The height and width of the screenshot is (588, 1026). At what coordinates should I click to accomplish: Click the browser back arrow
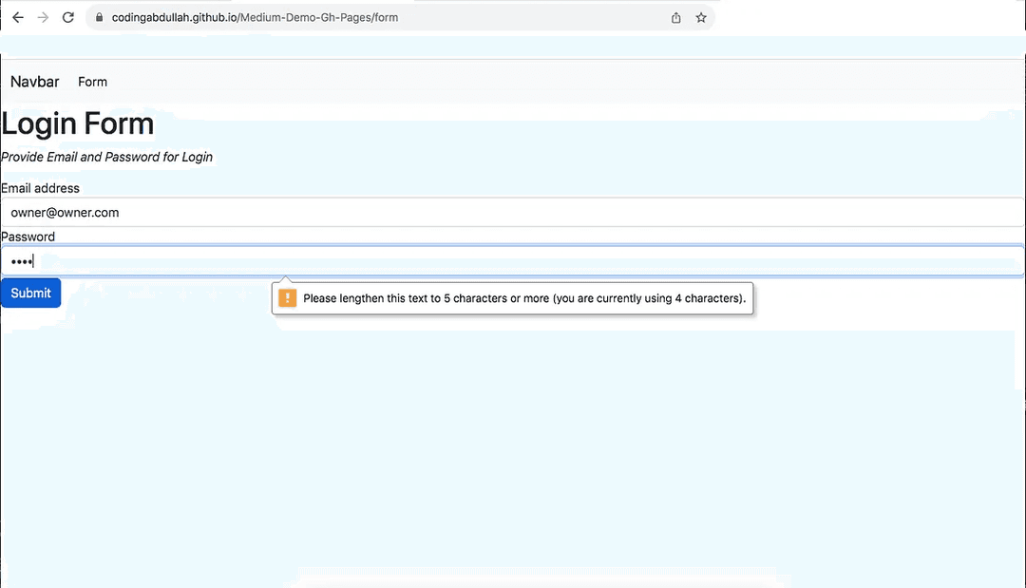pyautogui.click(x=18, y=17)
